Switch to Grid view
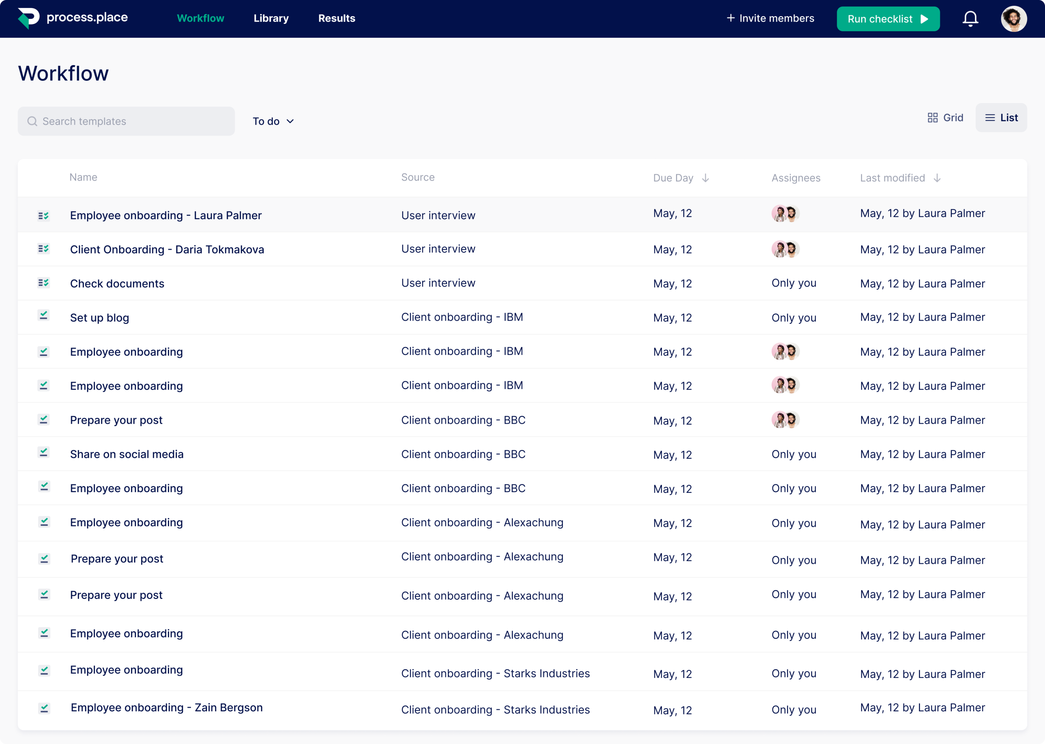Image resolution: width=1045 pixels, height=744 pixels. (x=945, y=117)
